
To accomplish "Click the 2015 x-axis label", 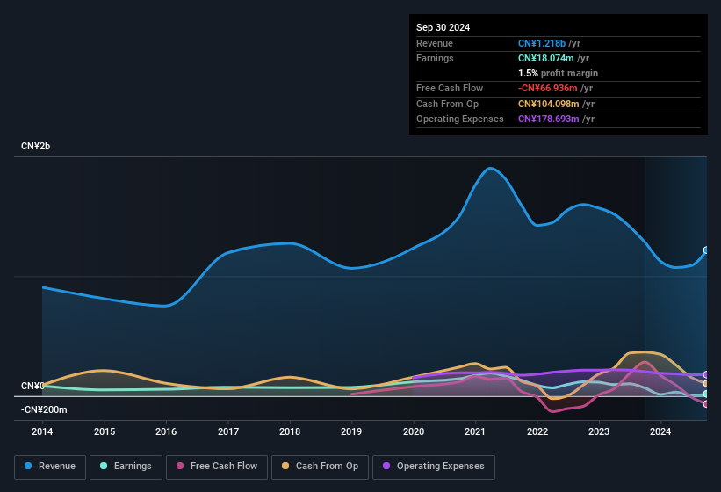I will point(105,431).
